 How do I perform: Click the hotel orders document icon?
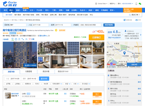(130, 15)
